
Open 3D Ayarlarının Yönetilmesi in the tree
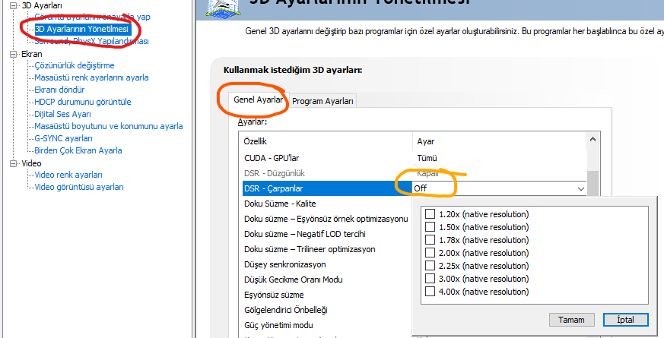click(81, 29)
